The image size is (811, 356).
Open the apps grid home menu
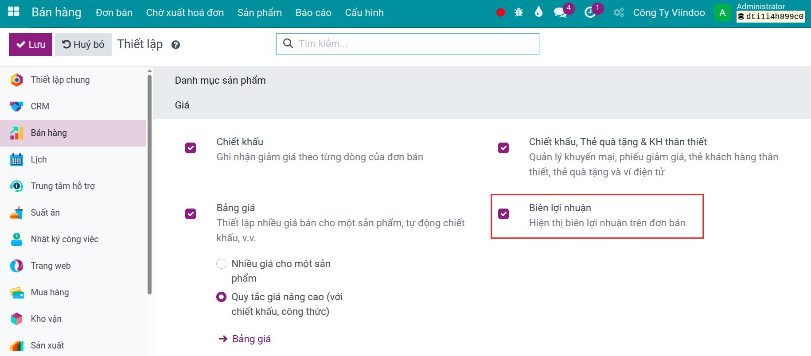click(14, 12)
